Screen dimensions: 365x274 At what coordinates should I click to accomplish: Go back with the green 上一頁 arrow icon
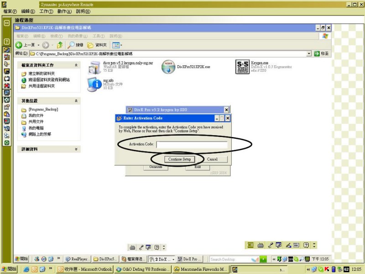click(x=19, y=45)
